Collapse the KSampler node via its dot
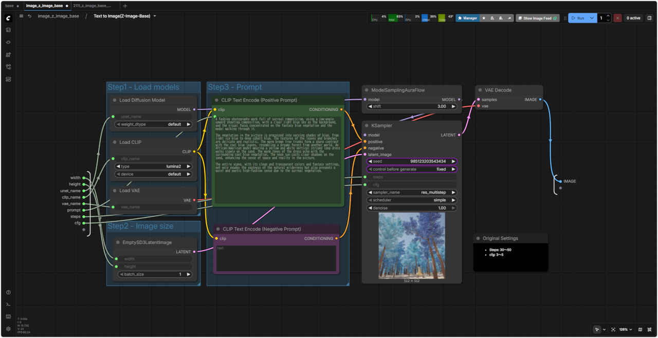This screenshot has width=658, height=338. pyautogui.click(x=366, y=125)
